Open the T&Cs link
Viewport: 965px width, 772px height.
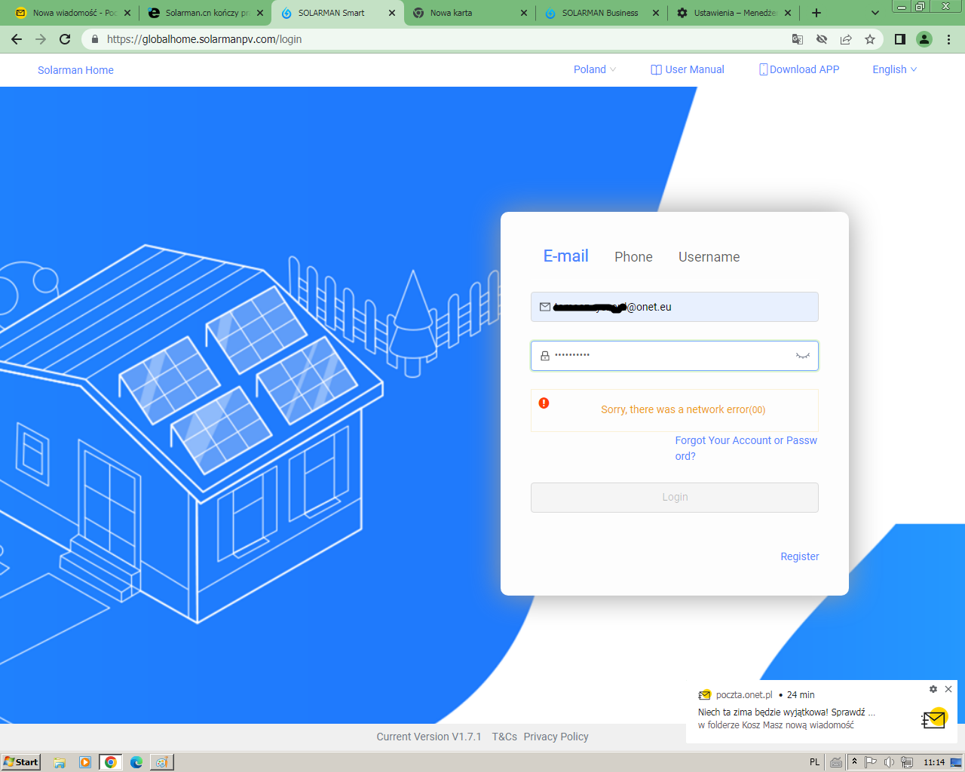click(504, 737)
